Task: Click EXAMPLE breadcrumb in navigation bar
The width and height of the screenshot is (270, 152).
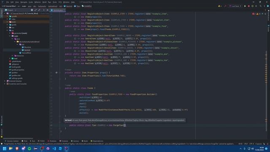Action: 86,6
